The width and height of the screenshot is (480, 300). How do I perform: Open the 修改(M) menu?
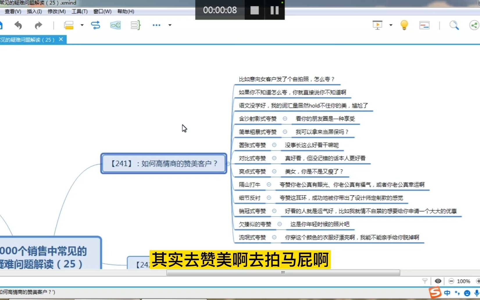56,11
